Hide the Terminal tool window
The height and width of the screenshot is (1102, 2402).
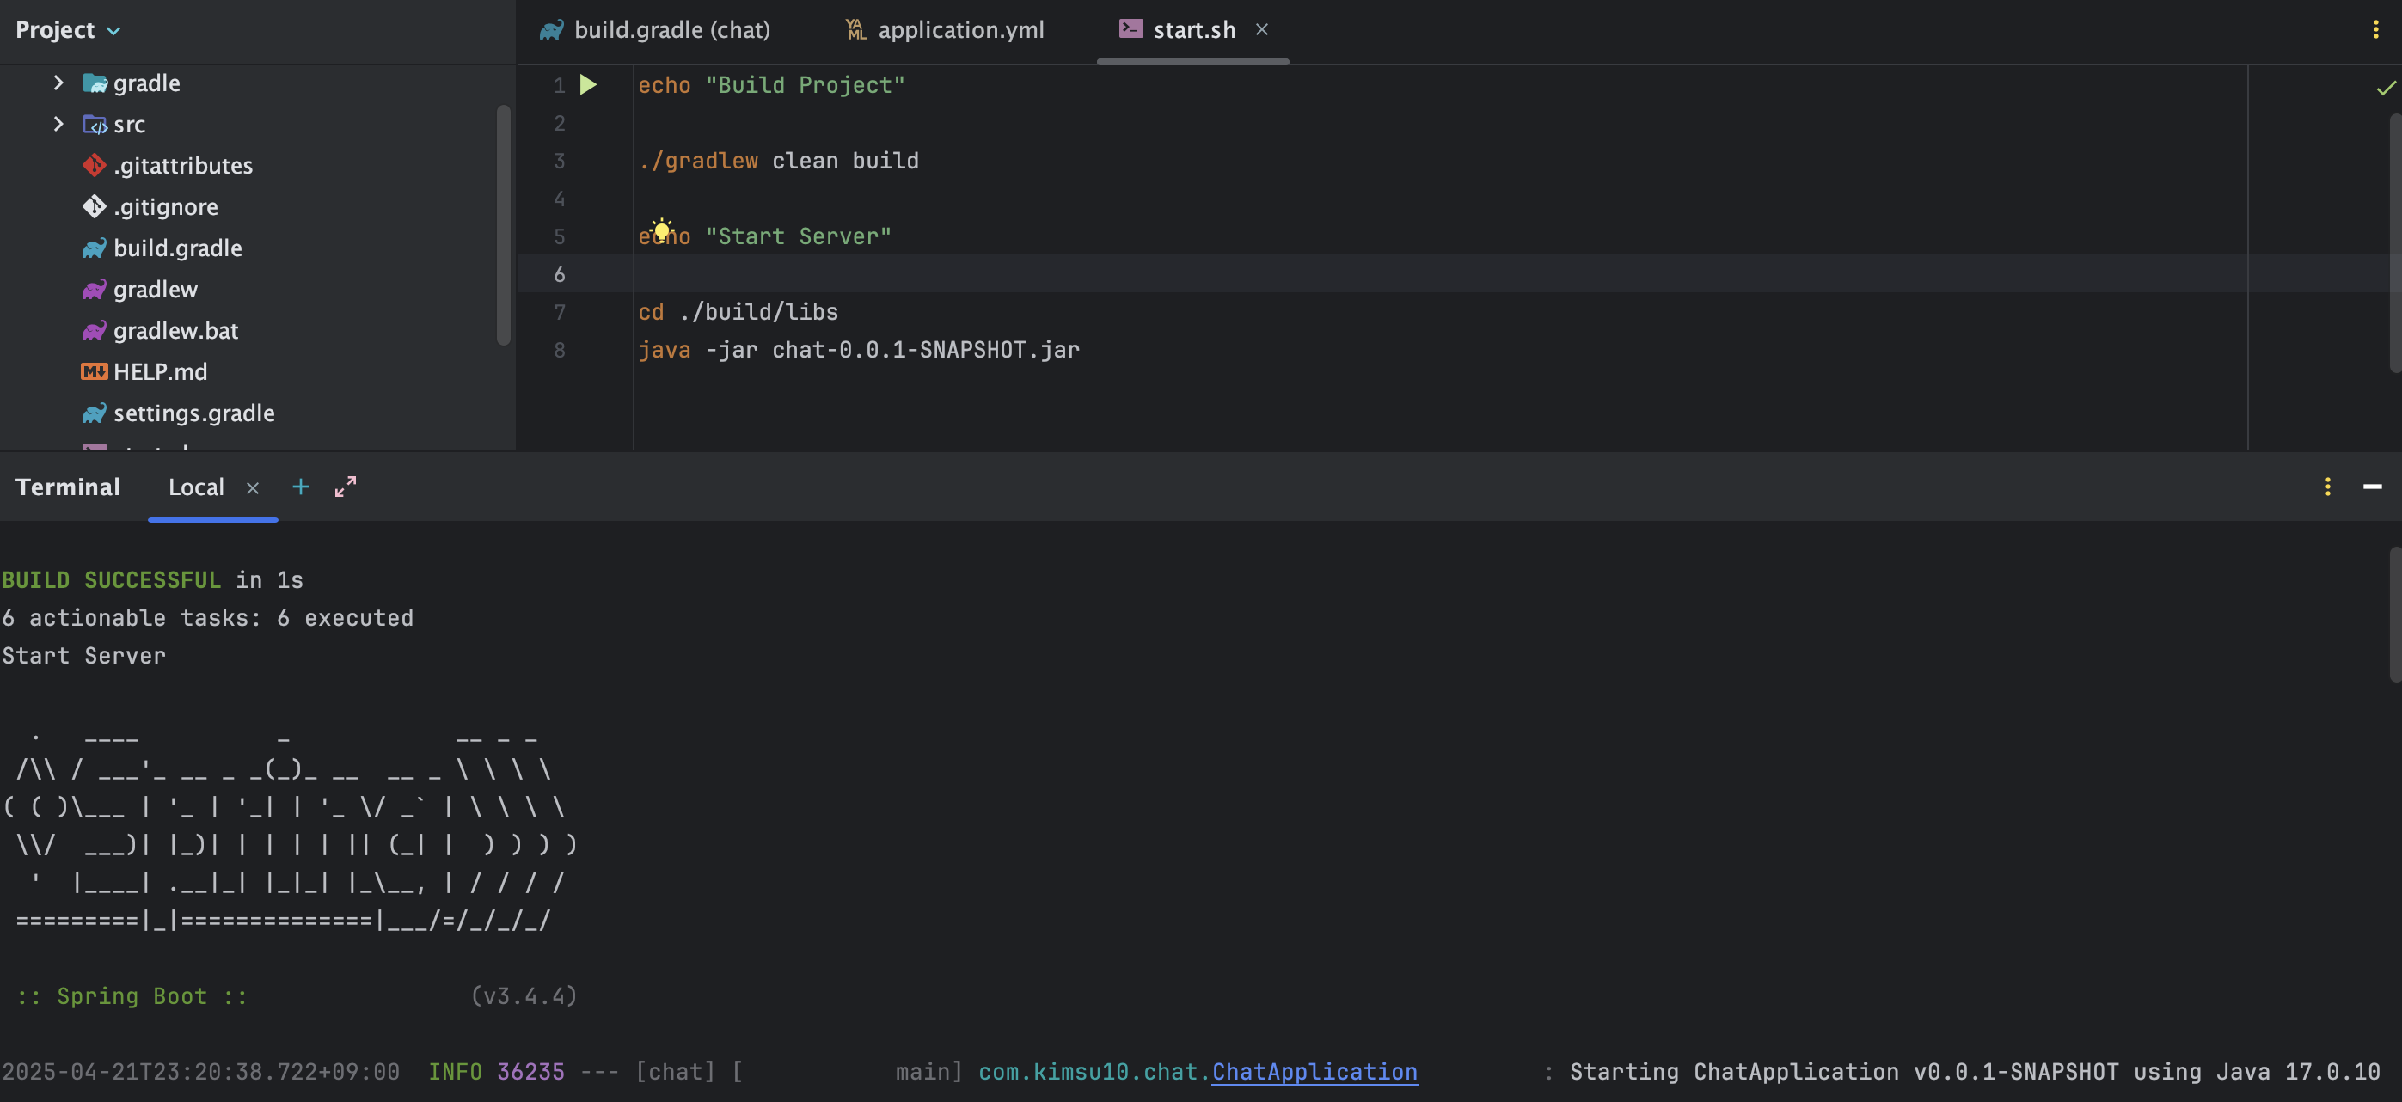tap(2372, 487)
